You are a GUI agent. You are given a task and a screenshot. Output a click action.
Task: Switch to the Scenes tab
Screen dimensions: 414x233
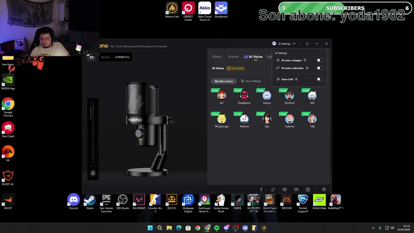(233, 57)
